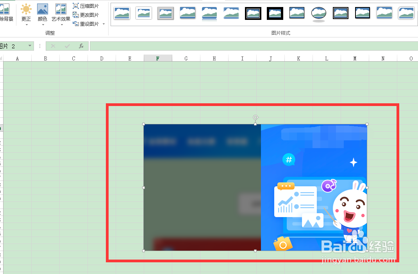Apply the third gray metal frame picture style
This screenshot has height=274, width=418.
click(166, 13)
